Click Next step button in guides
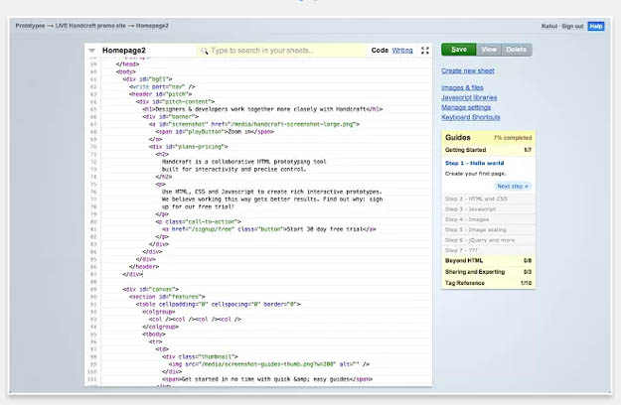The image size is (621, 405). click(512, 186)
